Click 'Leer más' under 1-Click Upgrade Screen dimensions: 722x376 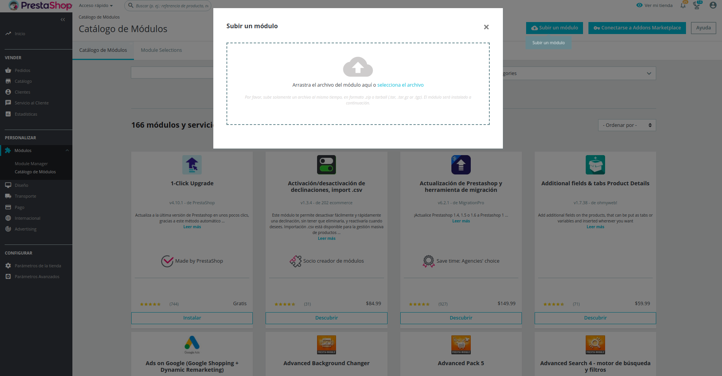pyautogui.click(x=192, y=227)
